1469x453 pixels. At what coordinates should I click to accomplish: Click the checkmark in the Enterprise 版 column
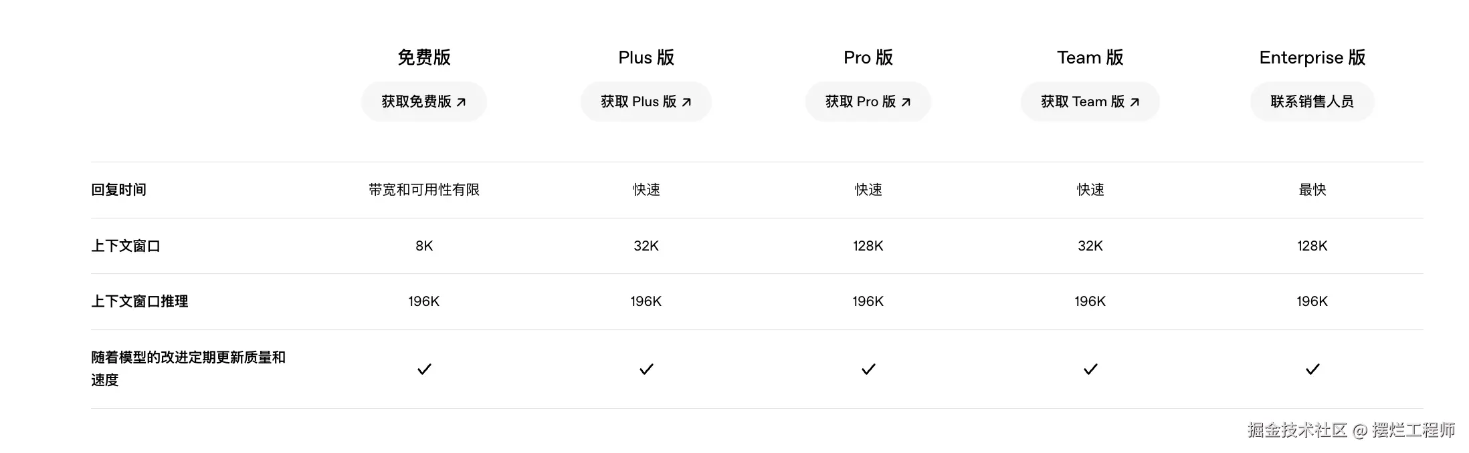[1312, 369]
